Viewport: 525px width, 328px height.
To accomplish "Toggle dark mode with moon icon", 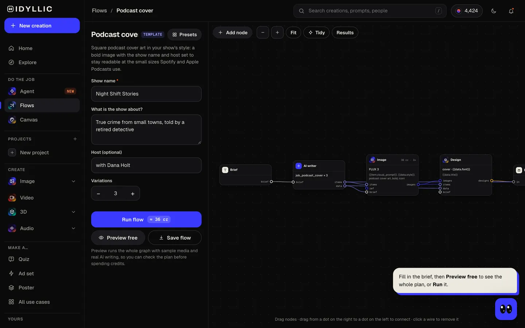I will click(x=494, y=11).
